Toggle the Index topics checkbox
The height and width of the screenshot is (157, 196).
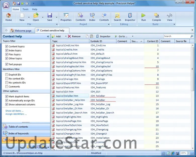tap(7, 50)
